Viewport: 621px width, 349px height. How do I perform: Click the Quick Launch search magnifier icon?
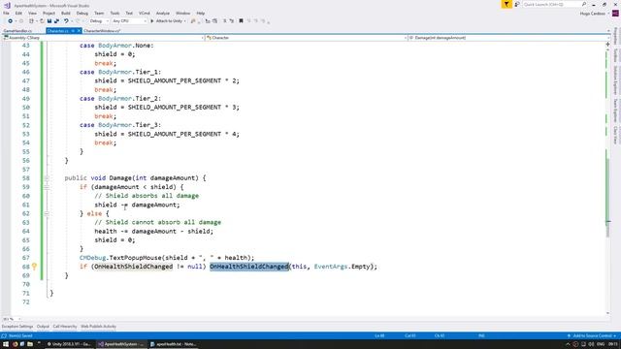click(584, 4)
